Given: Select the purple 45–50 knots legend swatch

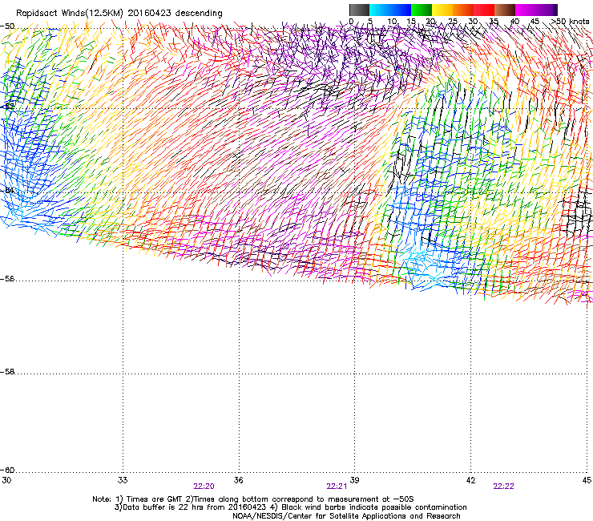Looking at the screenshot, I should pos(547,10).
